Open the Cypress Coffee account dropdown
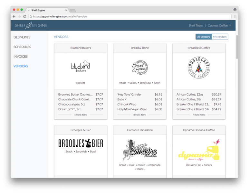The width and height of the screenshot is (249, 193). click(219, 25)
